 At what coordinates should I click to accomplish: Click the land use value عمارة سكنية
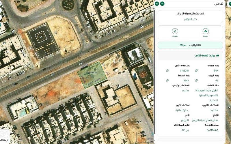pos(182,110)
